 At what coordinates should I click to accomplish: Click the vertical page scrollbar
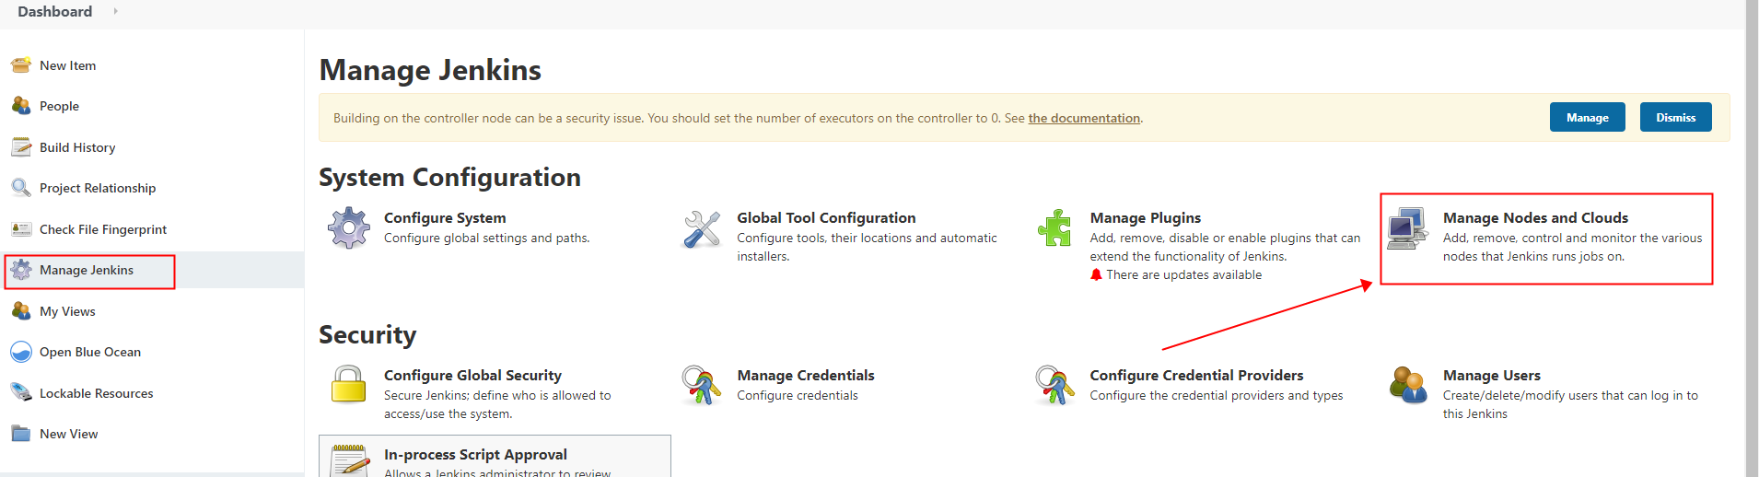(x=1752, y=238)
